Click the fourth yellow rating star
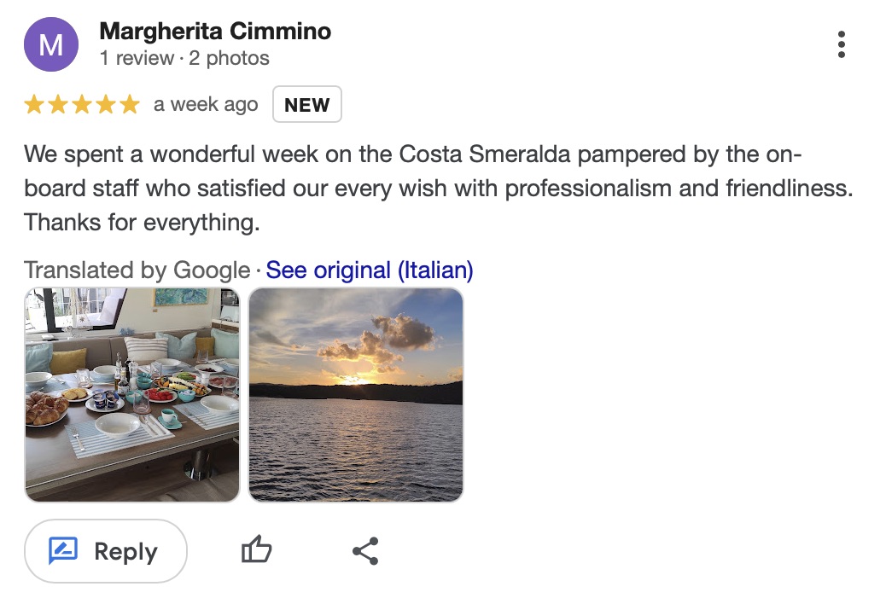 tap(106, 105)
